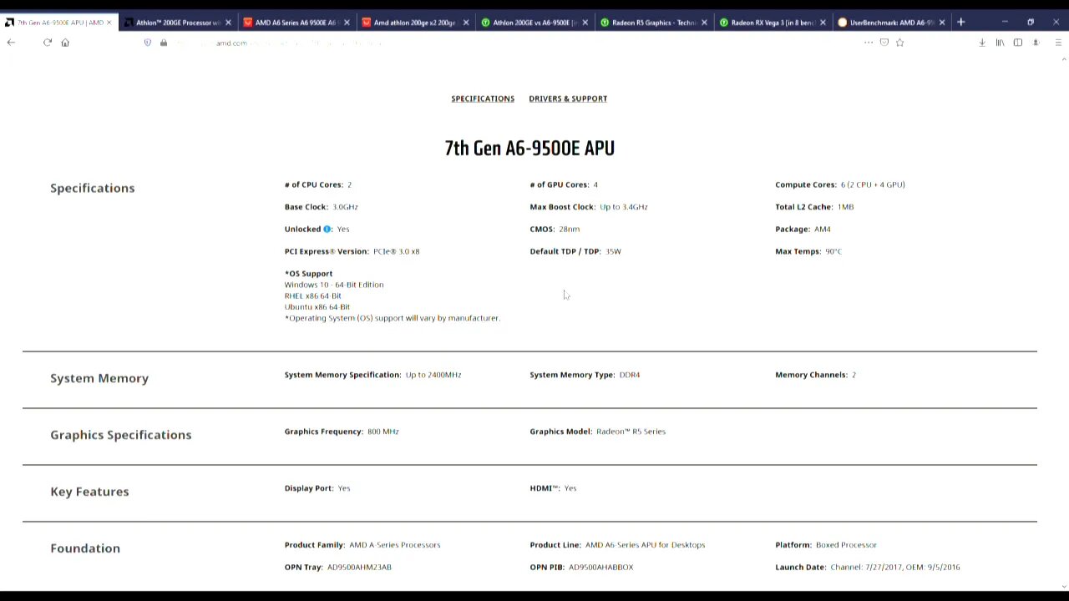Select Max Boost Clock Up to 3.4GHz

tap(624, 207)
